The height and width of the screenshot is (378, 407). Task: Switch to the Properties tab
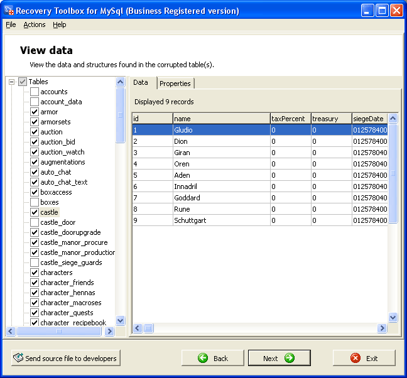coord(175,84)
